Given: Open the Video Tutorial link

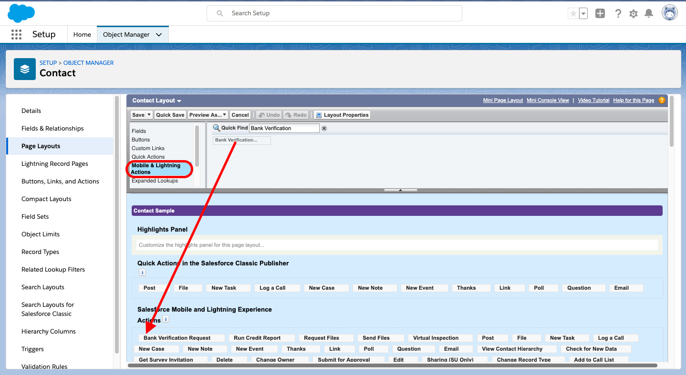Looking at the screenshot, I should (593, 101).
